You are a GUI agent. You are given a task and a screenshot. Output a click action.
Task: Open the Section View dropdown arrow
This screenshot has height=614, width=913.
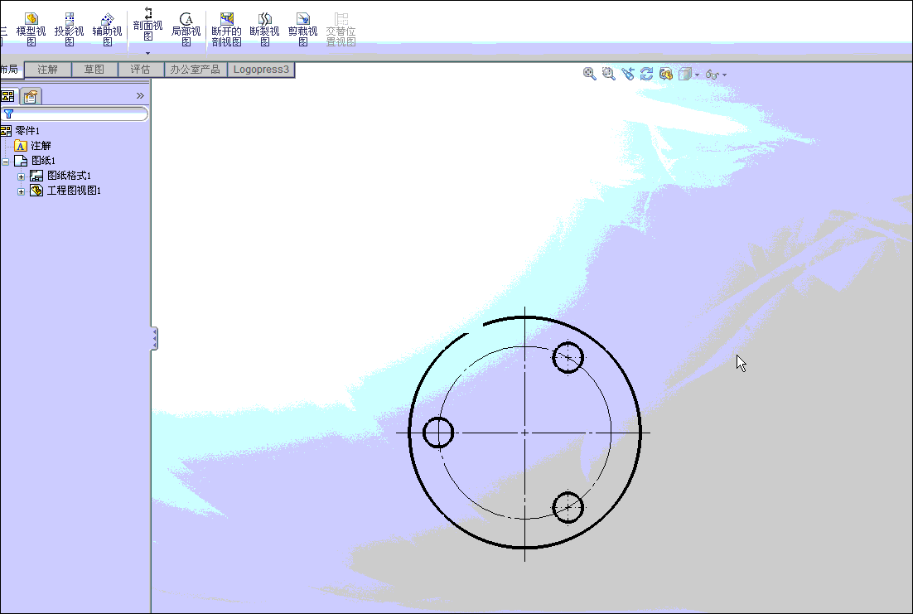click(148, 53)
